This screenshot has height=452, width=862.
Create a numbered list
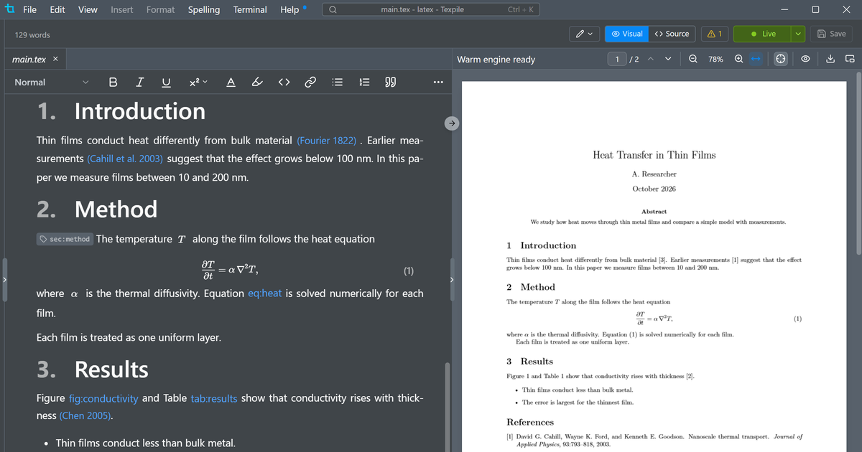[x=364, y=83]
